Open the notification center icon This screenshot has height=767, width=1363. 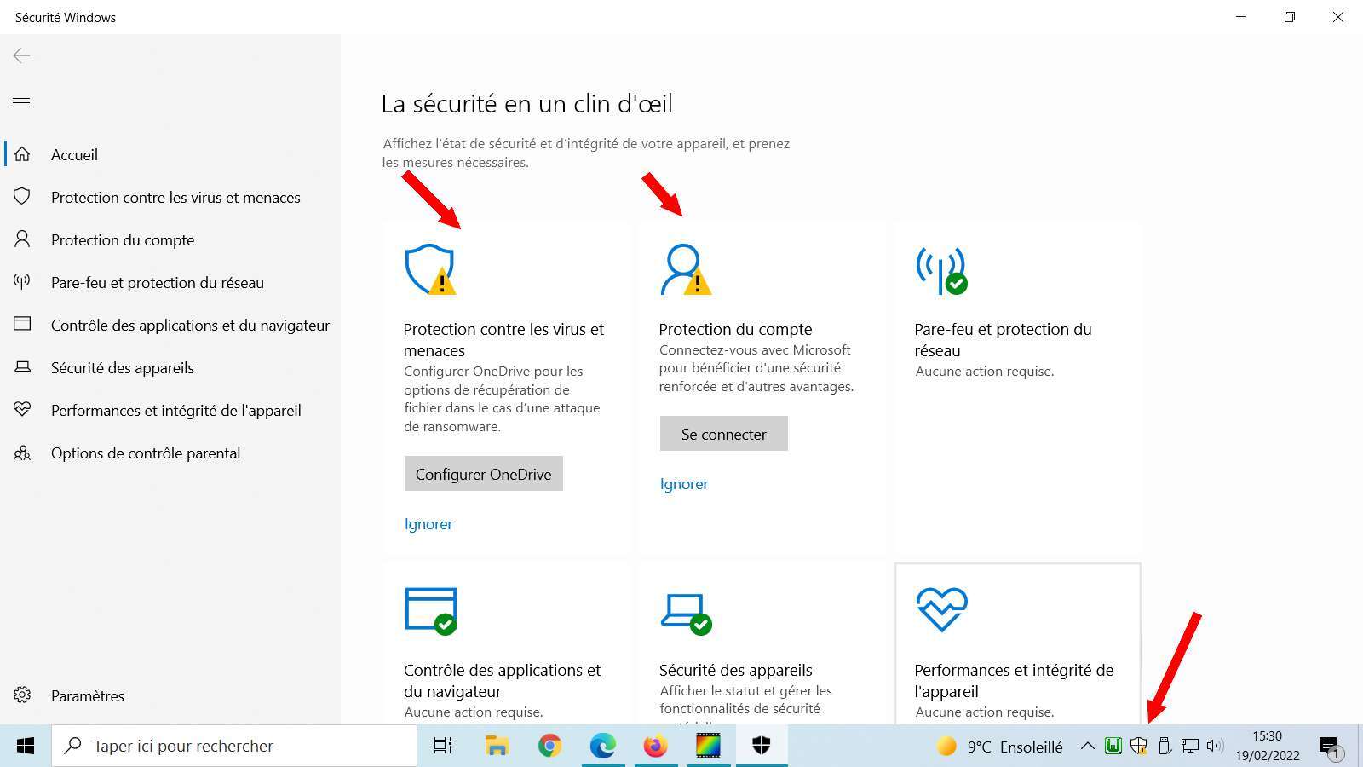click(1331, 747)
